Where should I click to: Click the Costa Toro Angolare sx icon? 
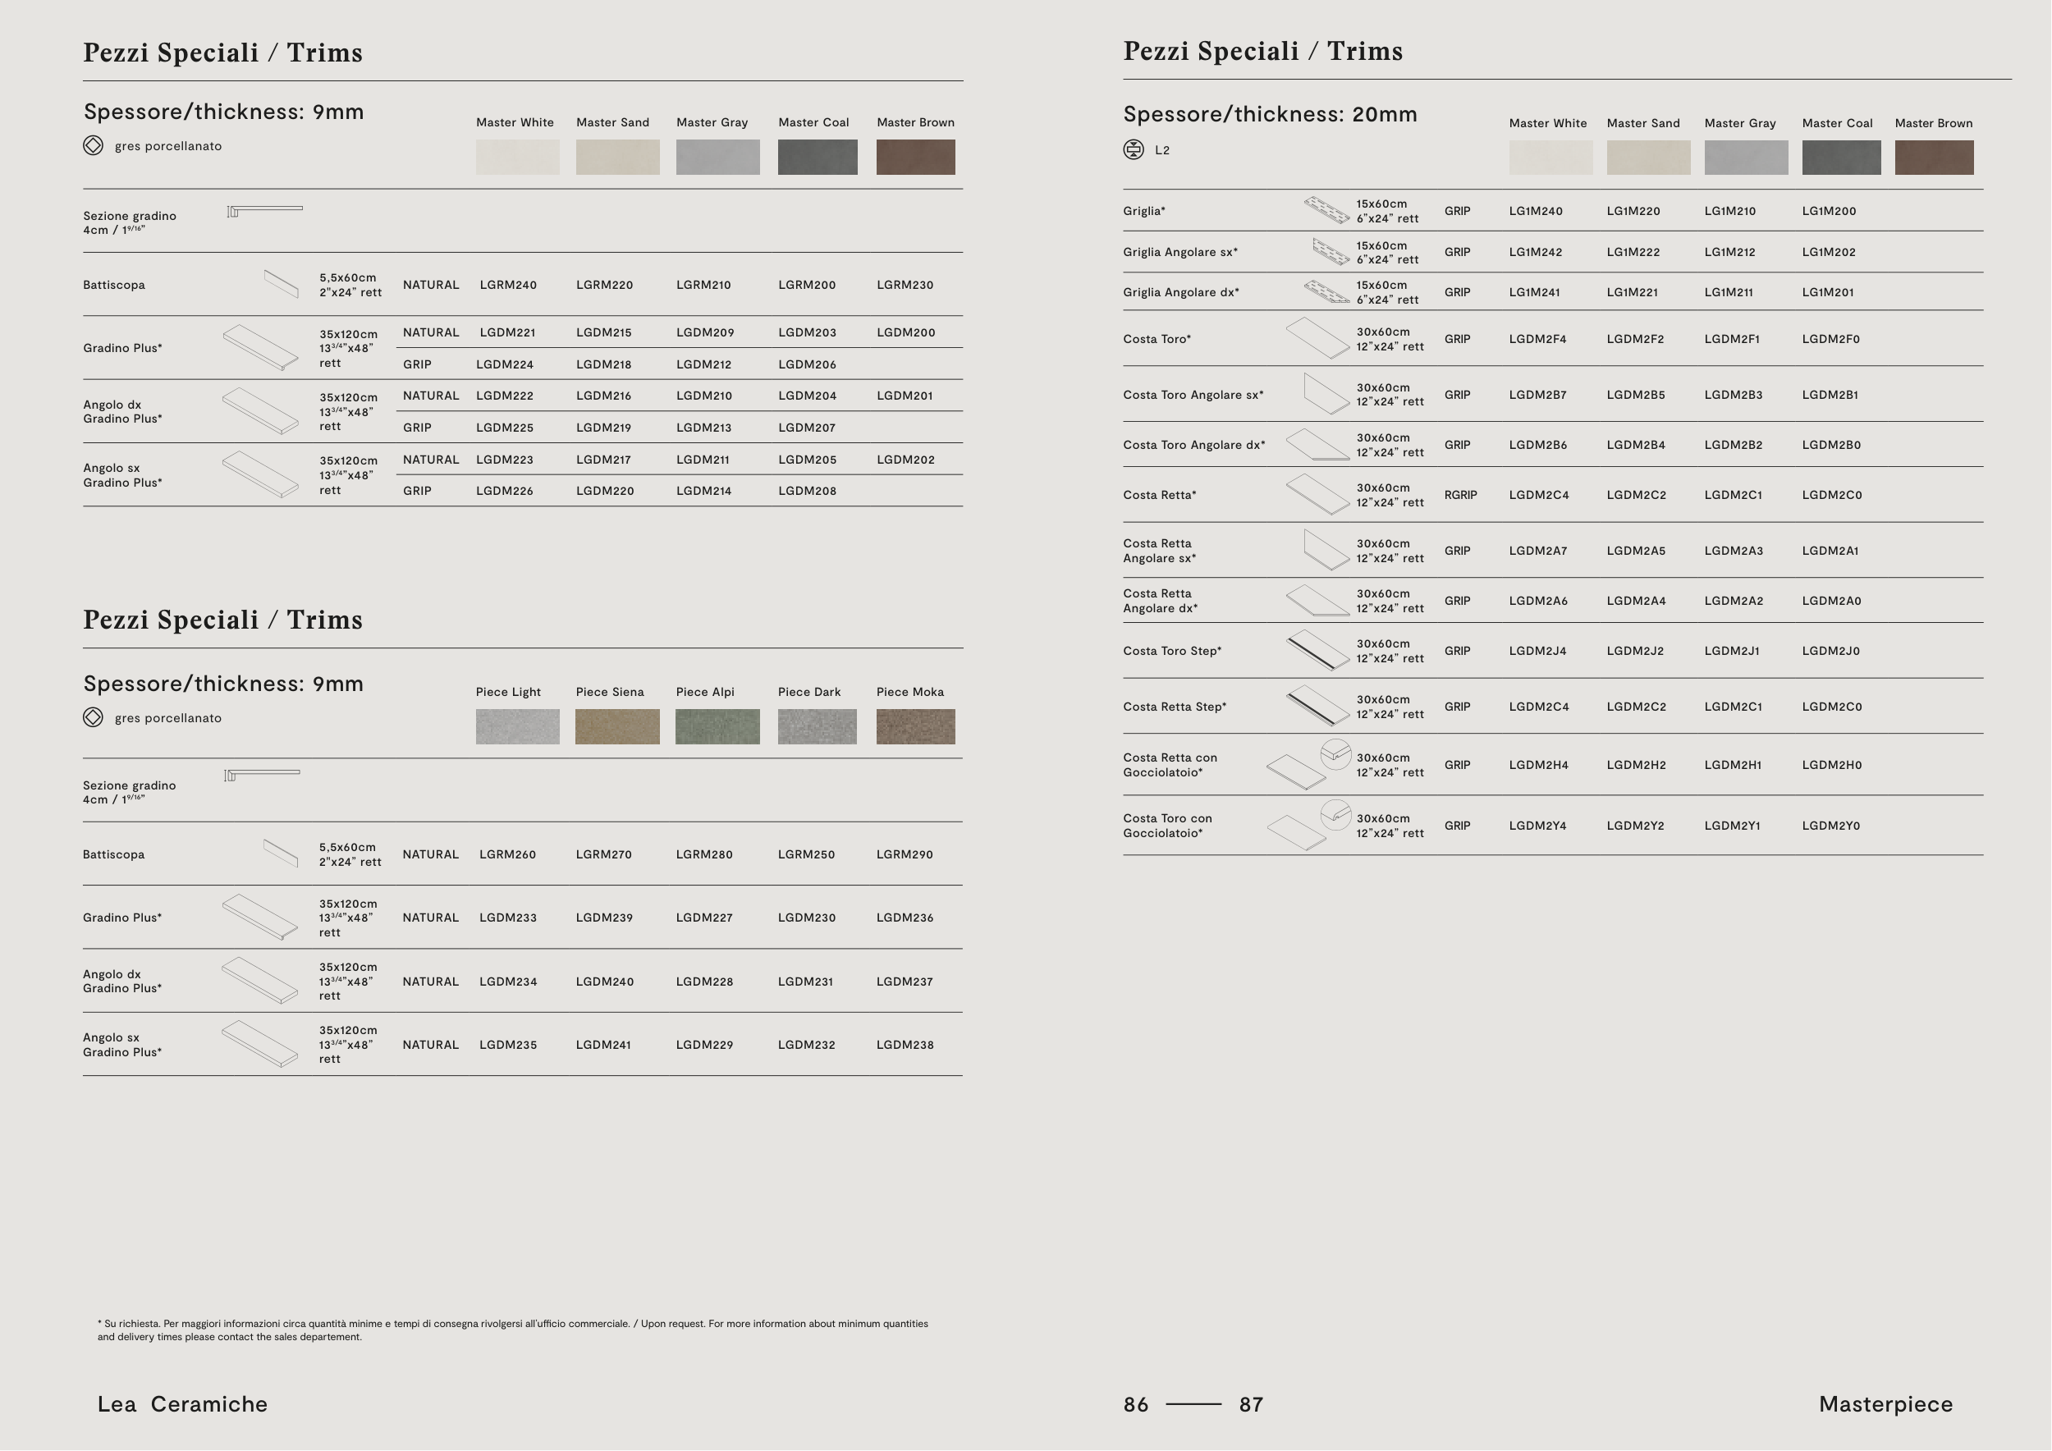[x=1326, y=394]
